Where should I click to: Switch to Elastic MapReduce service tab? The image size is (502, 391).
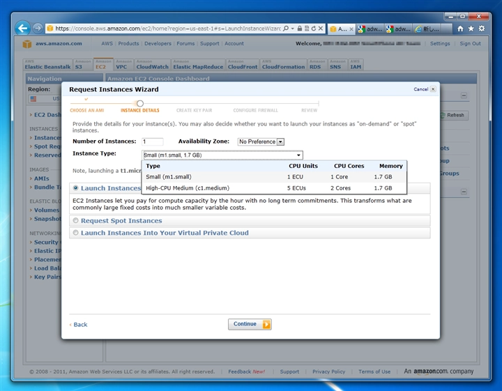198,65
